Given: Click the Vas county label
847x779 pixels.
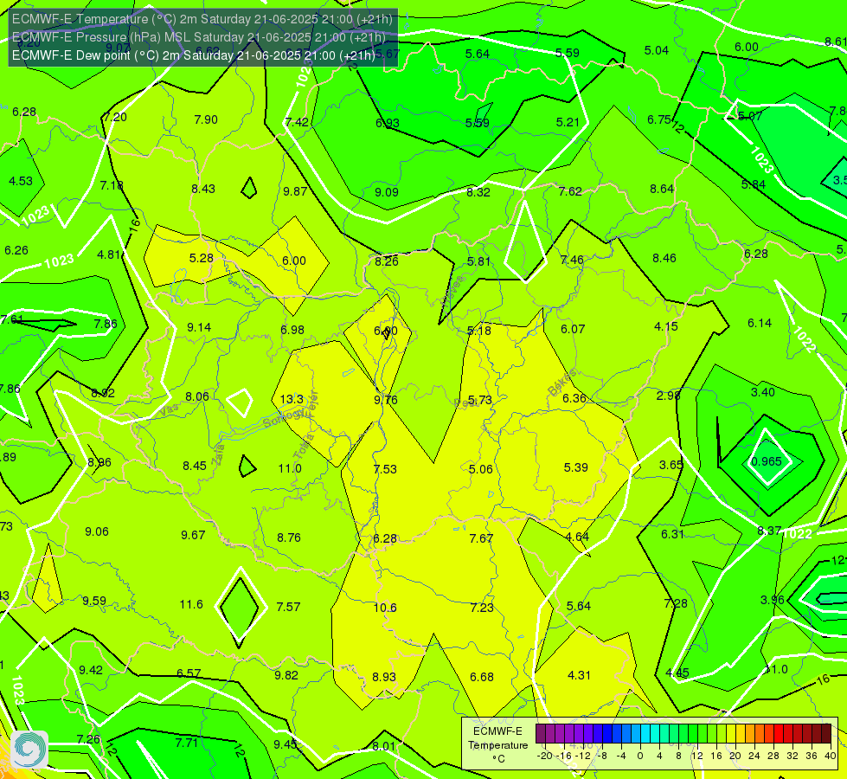Looking at the screenshot, I should click(x=169, y=410).
